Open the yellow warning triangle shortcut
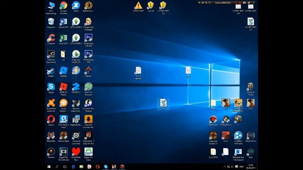Viewport: 303px width, 170px height. coord(138,7)
